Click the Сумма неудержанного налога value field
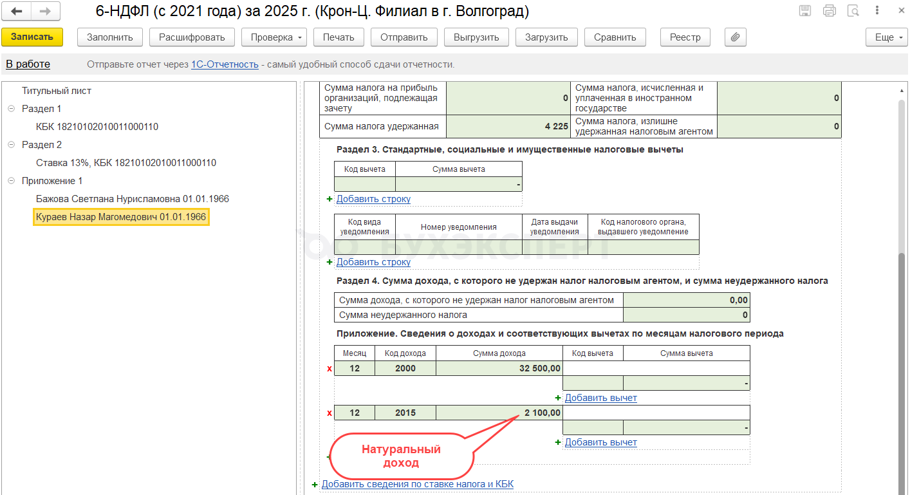 (x=686, y=315)
